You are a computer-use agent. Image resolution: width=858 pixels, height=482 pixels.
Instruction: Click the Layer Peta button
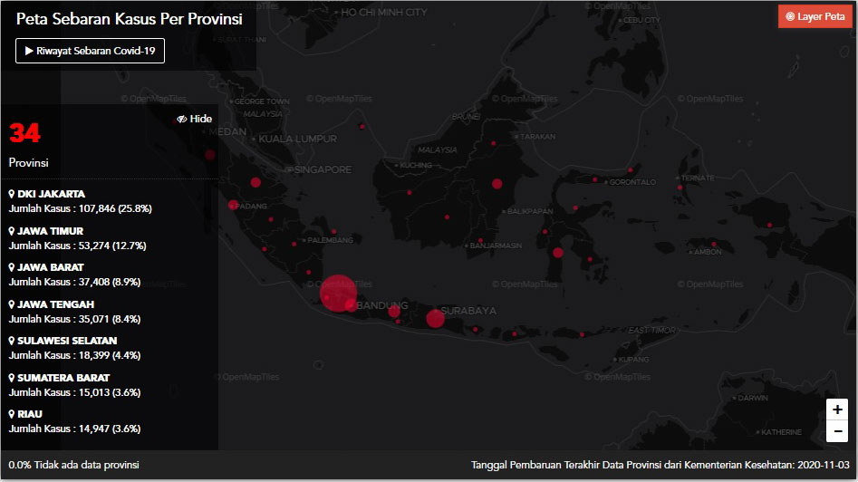point(815,16)
